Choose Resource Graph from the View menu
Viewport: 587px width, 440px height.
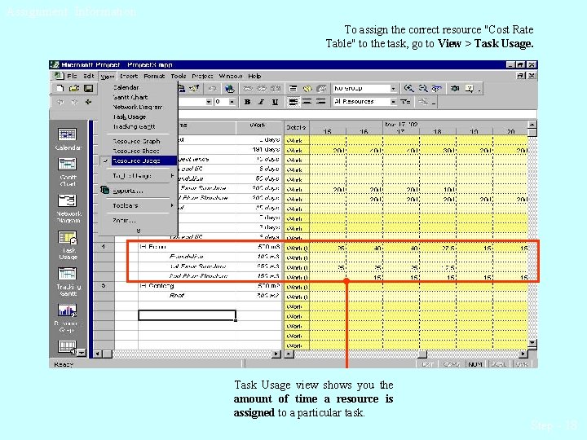pos(136,141)
